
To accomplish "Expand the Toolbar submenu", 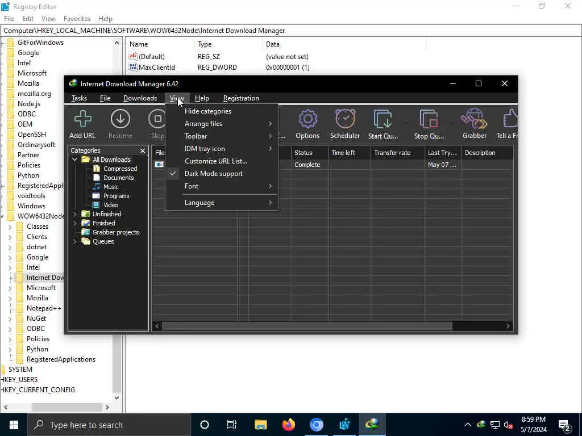I will tap(222, 136).
